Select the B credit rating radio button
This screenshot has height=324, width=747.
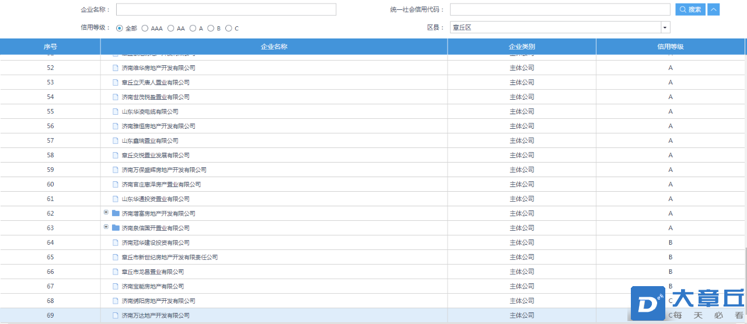211,28
